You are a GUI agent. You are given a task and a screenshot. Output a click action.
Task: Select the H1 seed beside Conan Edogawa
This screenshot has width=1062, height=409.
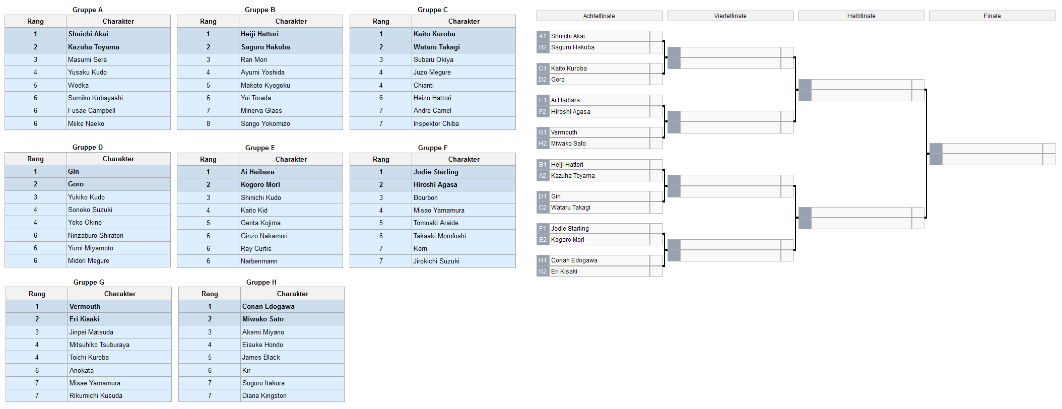[543, 260]
